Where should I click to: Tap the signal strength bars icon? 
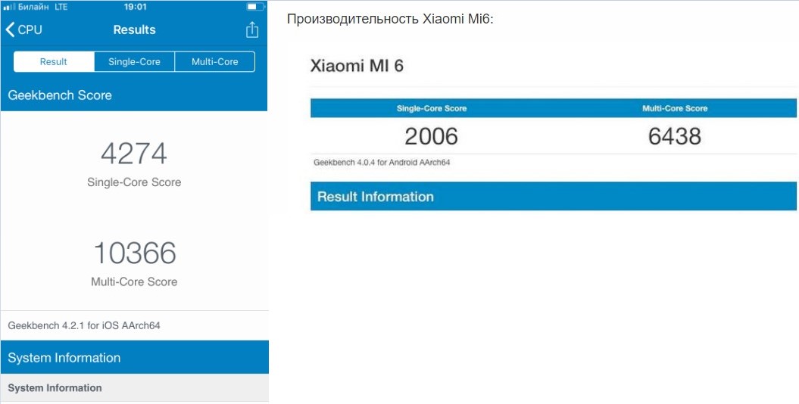[7, 7]
